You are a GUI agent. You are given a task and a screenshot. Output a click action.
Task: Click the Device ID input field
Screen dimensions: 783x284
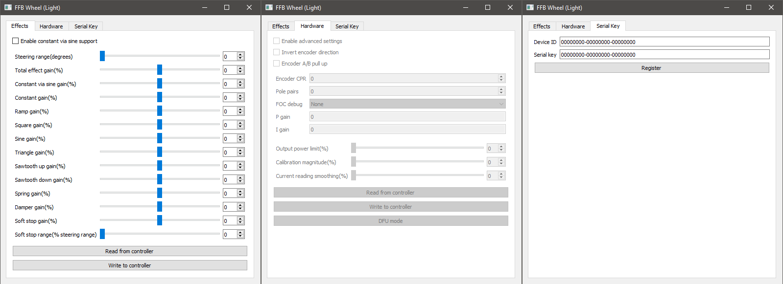coord(664,42)
